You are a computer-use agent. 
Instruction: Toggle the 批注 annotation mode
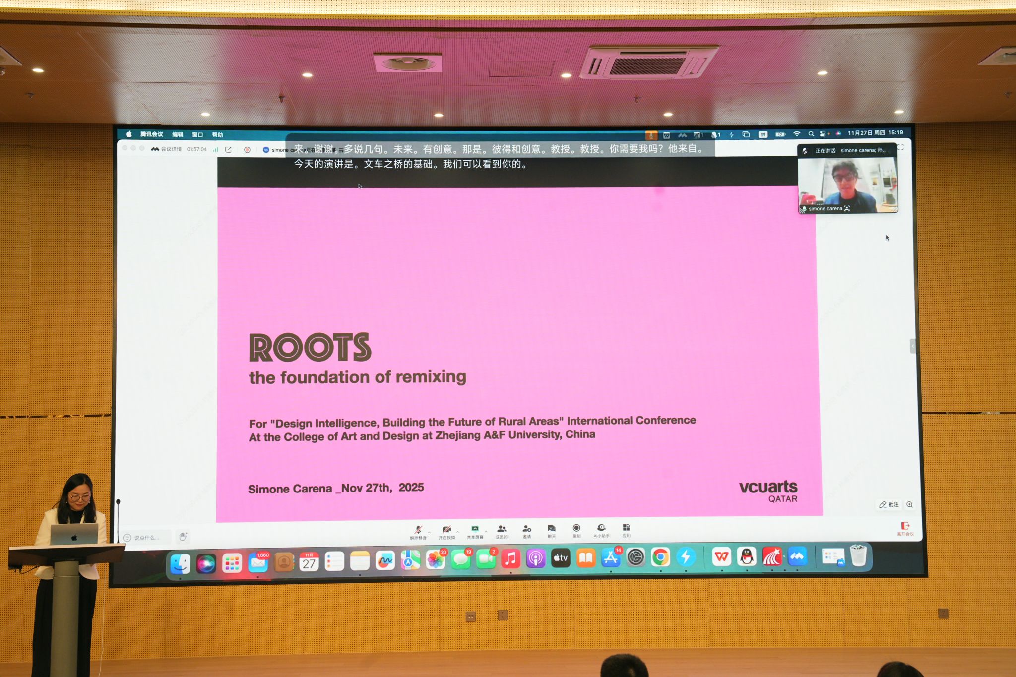click(889, 504)
